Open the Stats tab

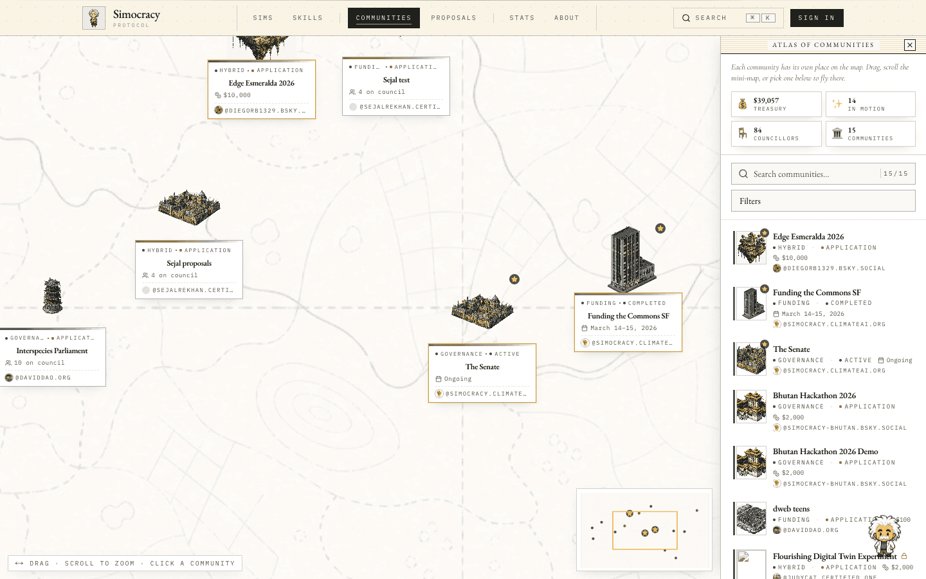tap(522, 18)
